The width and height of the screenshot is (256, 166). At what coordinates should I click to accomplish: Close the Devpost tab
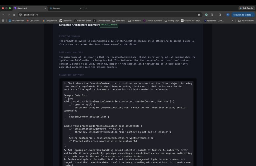click(81, 8)
